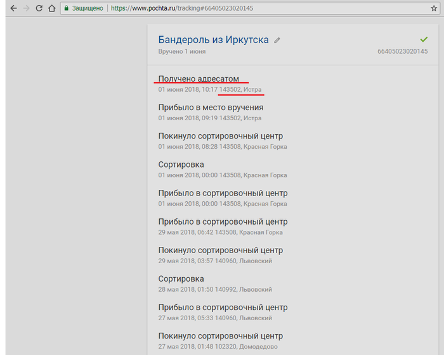
Task: Open 'Бандероль из Иркутска' title
Action: [213, 39]
